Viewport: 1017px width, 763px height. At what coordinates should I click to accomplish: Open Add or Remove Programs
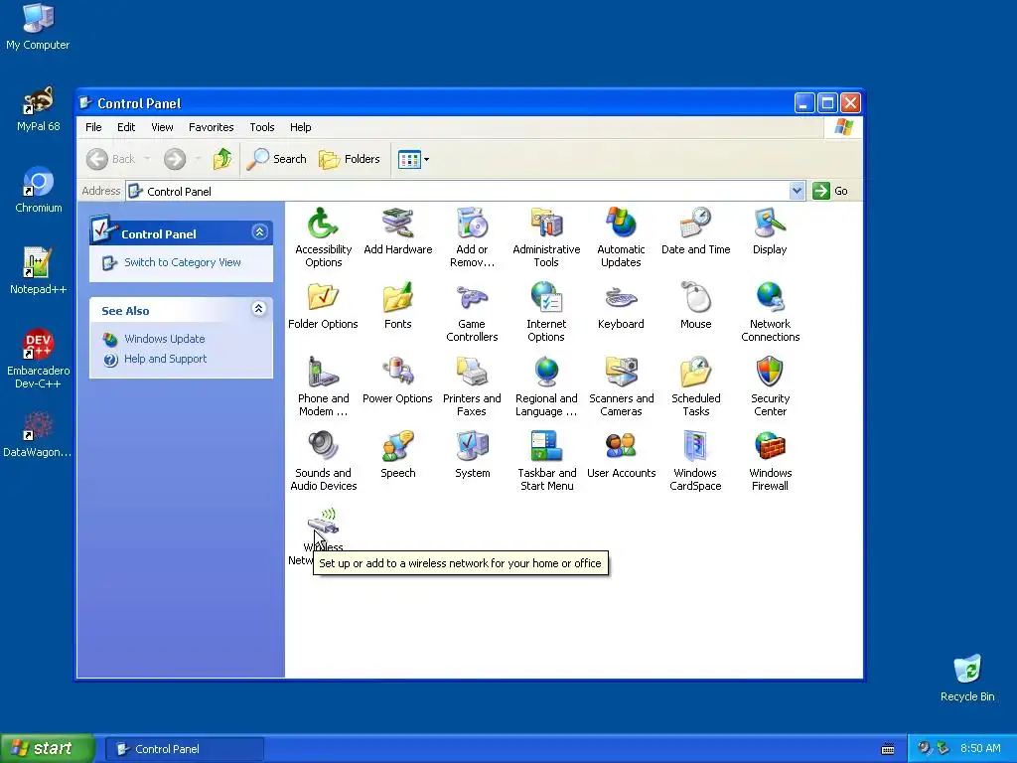pyautogui.click(x=472, y=237)
